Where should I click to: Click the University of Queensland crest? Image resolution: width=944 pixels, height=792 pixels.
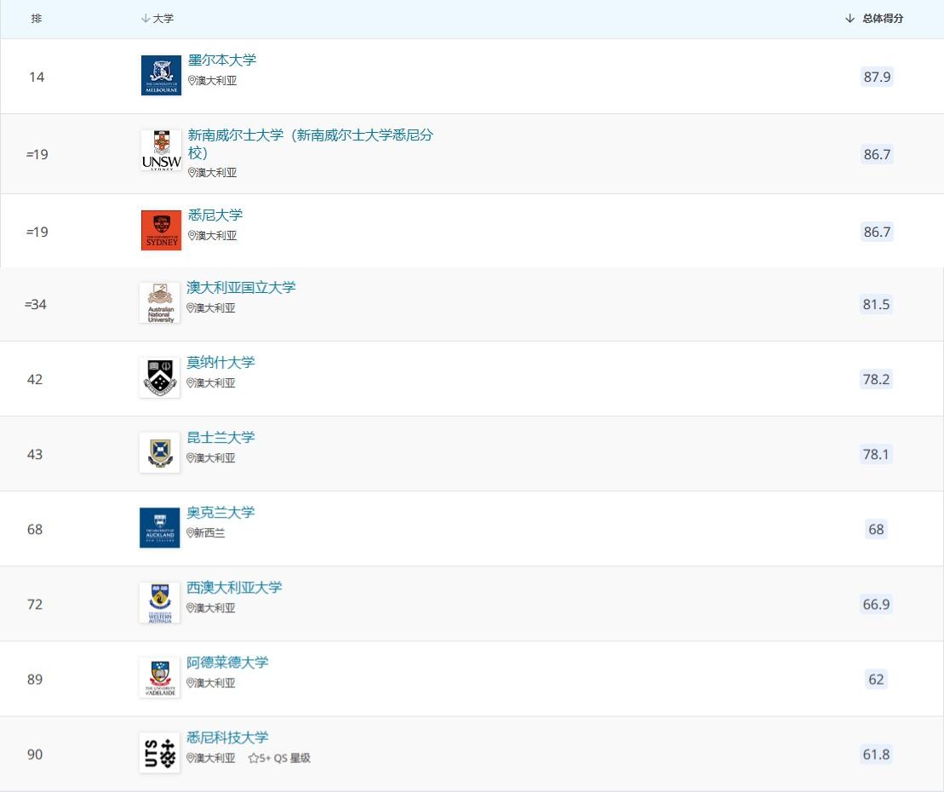pos(159,452)
